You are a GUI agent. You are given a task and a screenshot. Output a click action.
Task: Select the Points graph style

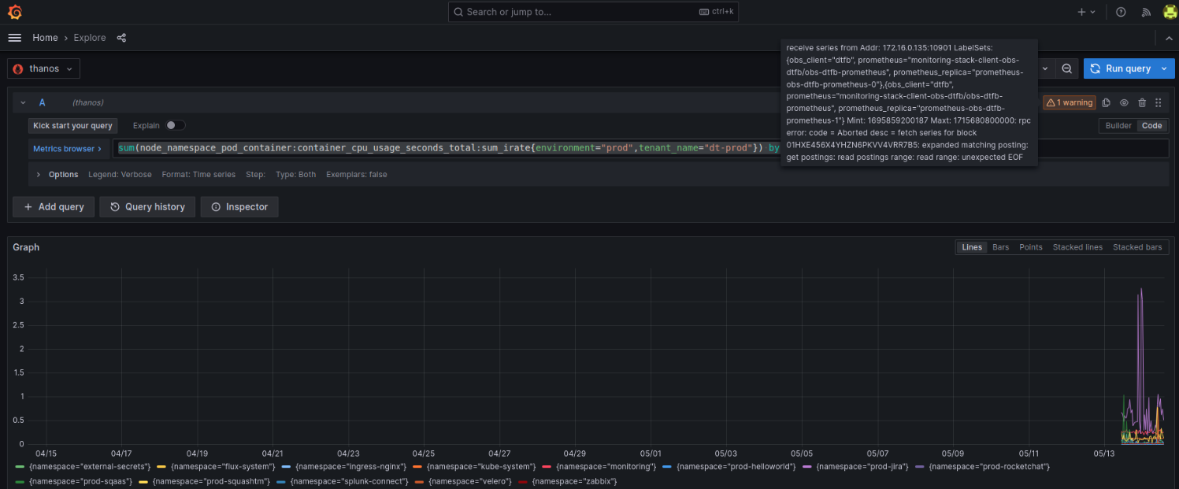click(x=1031, y=247)
